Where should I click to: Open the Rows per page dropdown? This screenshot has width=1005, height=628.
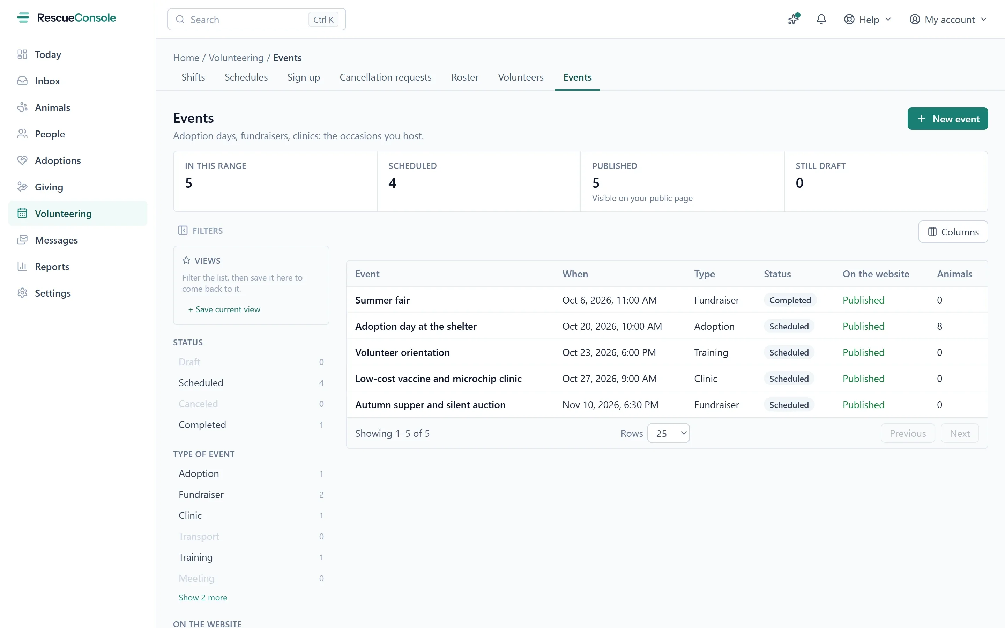coord(668,433)
